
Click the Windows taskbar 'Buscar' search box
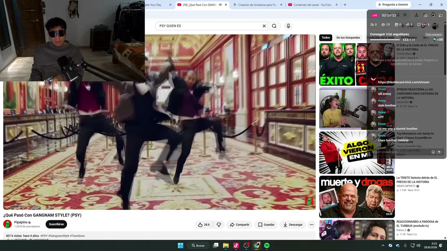click(x=198, y=245)
